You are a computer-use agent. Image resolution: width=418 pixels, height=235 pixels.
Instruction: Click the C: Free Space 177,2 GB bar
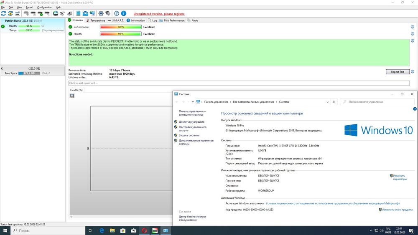point(29,73)
